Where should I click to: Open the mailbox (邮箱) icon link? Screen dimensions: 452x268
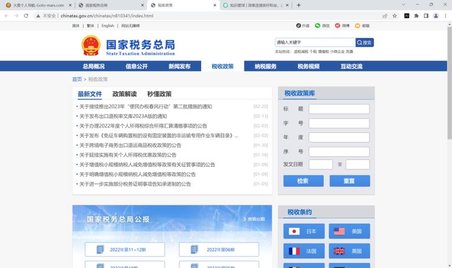pyautogui.click(x=362, y=25)
